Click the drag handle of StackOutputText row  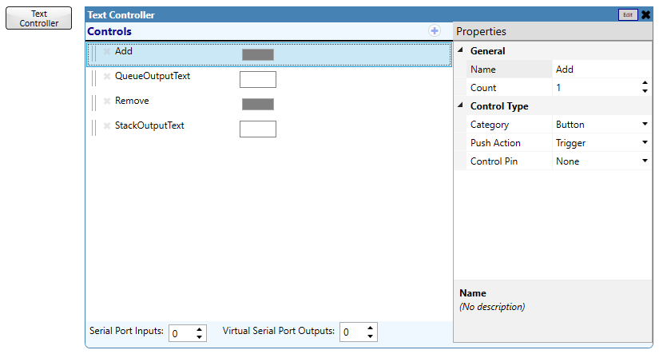coord(93,128)
